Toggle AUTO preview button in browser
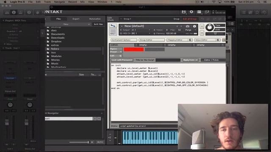Image resolution: width=271 pixels, height=152 pixels. point(100,142)
